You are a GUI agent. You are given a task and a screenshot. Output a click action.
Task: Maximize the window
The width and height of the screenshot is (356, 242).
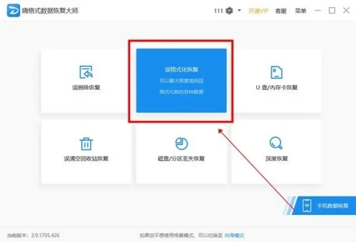click(332, 10)
